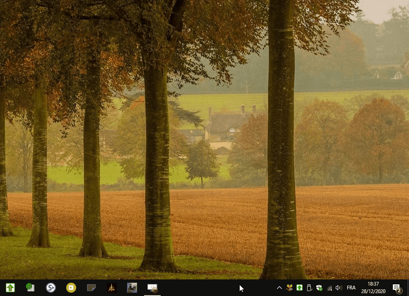Open the sticky note taskbar app
This screenshot has width=409, height=296.
point(91,288)
